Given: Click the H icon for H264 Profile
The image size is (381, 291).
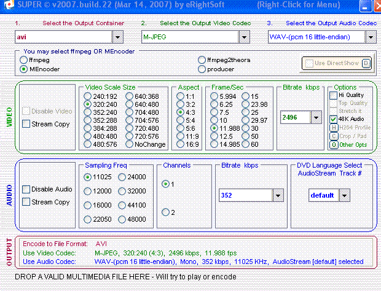Looking at the screenshot, I should pyautogui.click(x=334, y=128).
